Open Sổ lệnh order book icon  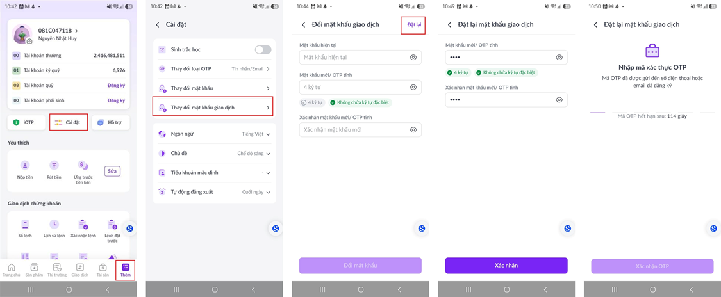pyautogui.click(x=25, y=225)
